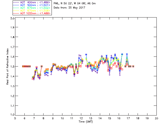
Task: Click the 'Data from: 25 May 2017' text
Action: (x=69, y=8)
